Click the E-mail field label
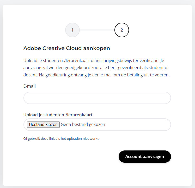This screenshot has height=188, width=195. tap(29, 86)
